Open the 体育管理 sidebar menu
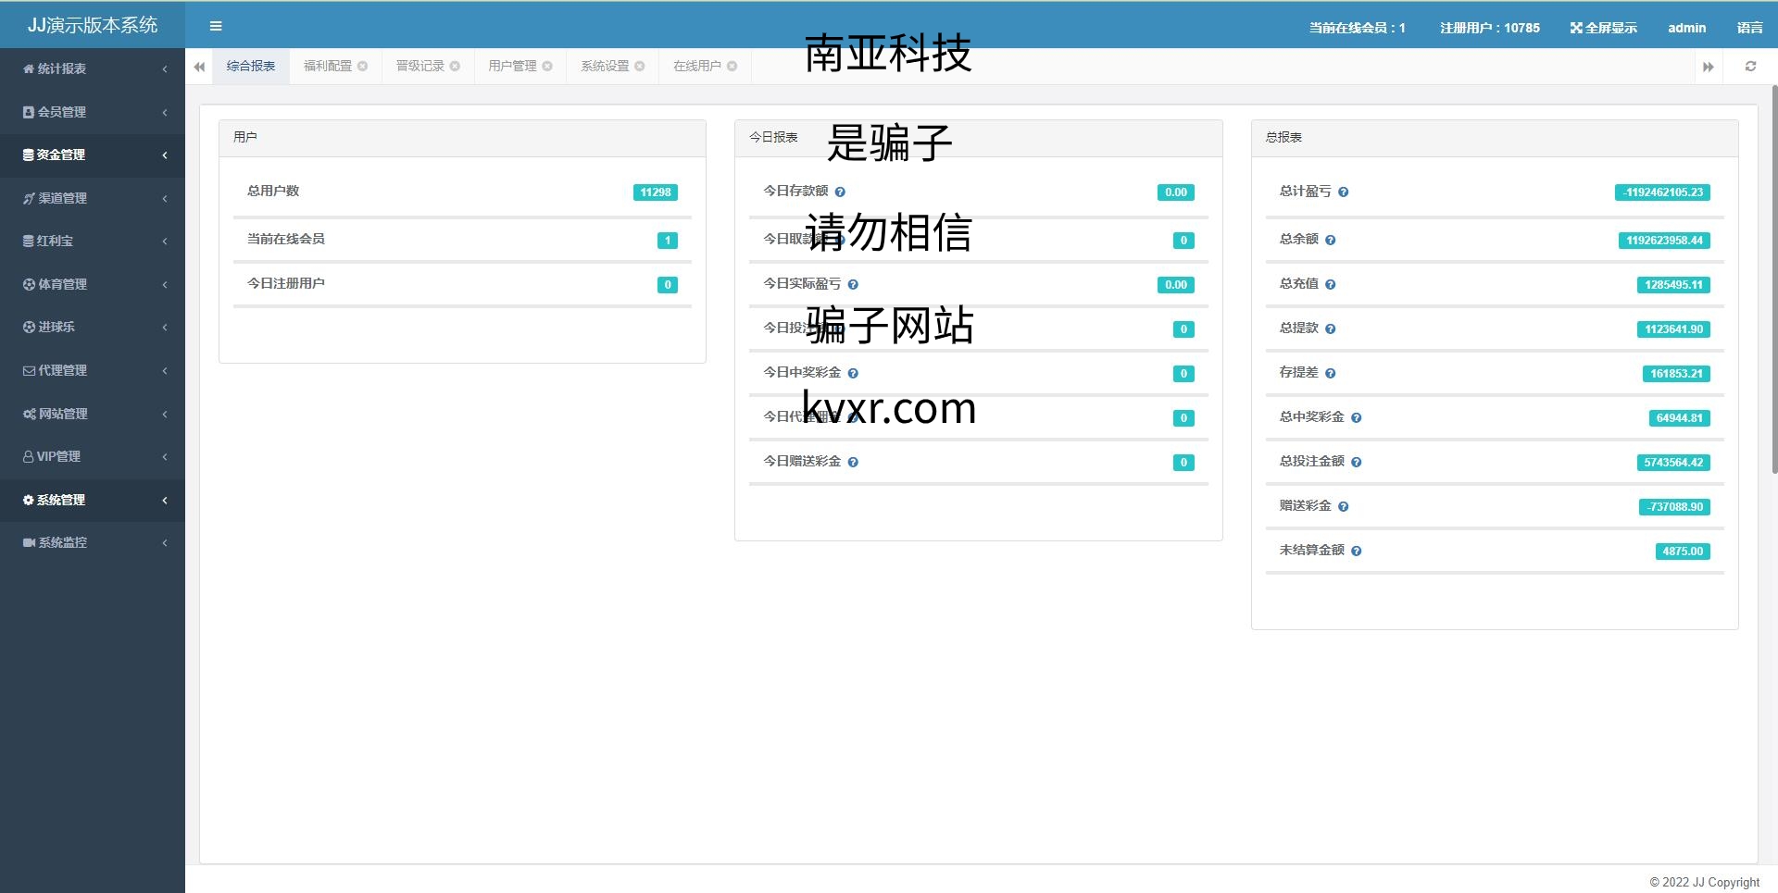The image size is (1778, 893). 93,284
